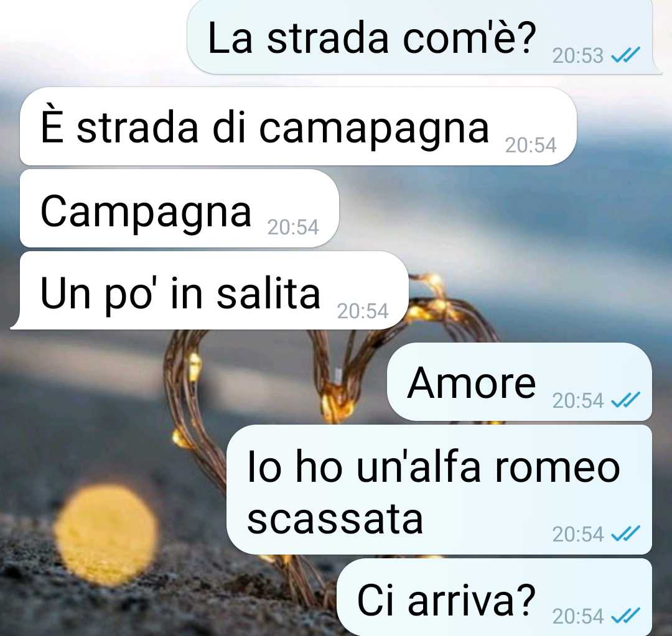Tap the 'Campagna' correction message bubble
Screen dimensions: 672x636
point(179,208)
